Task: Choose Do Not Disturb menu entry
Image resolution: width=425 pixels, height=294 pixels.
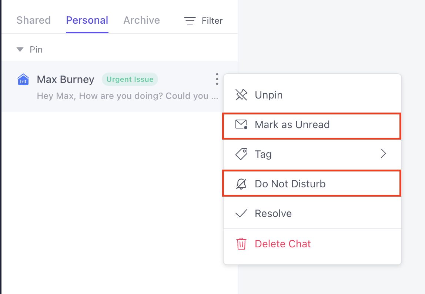Action: 312,183
